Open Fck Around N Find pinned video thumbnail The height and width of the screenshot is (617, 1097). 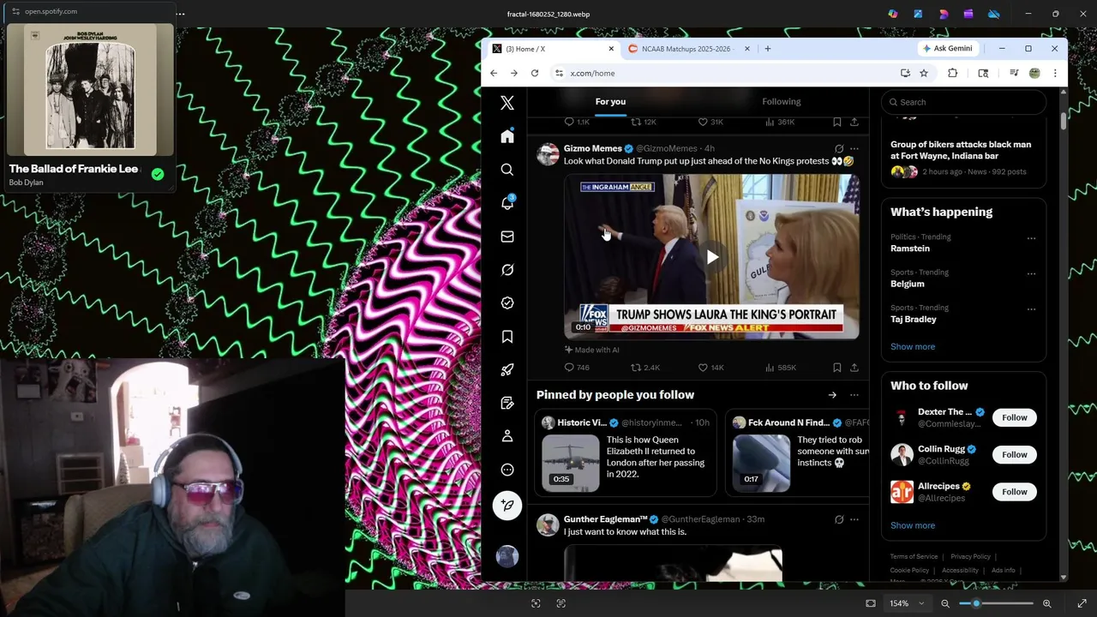pyautogui.click(x=761, y=463)
